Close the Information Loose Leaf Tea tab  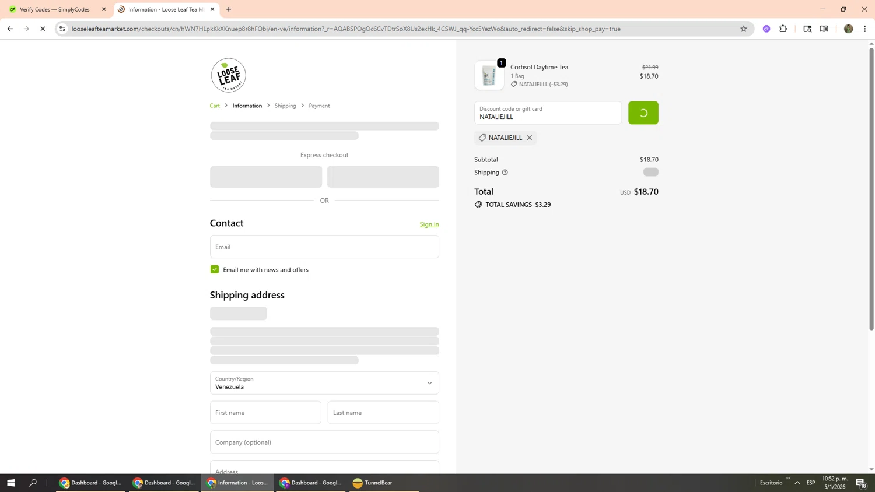pyautogui.click(x=212, y=9)
